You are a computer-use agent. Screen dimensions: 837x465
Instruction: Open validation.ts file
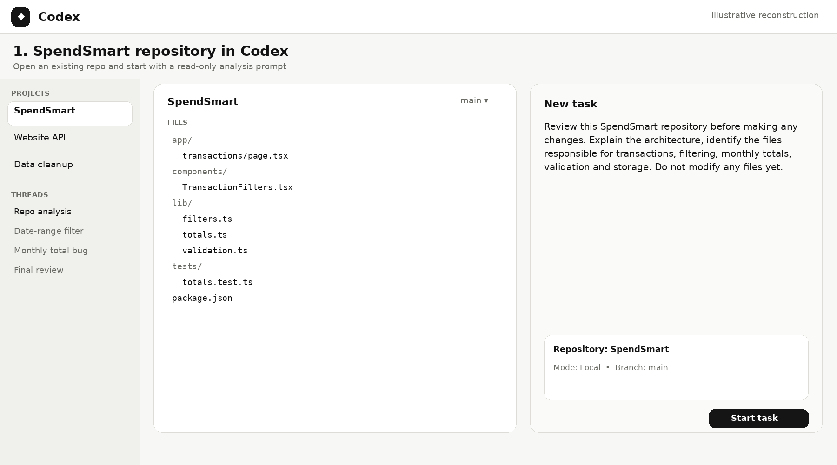point(215,251)
